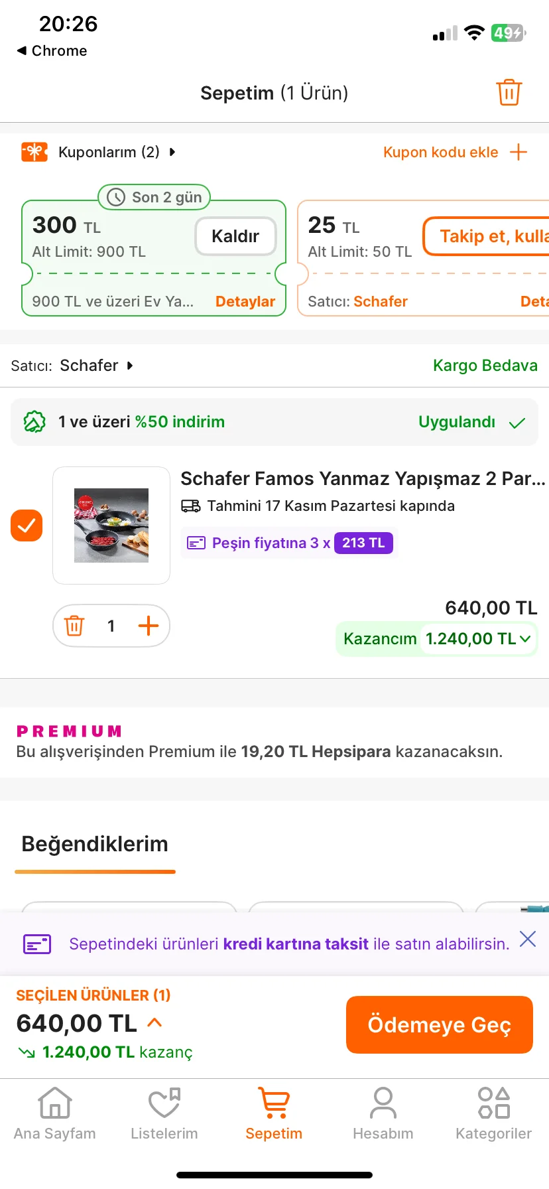
Task: Open the Schafer seller page via the arrow
Action: [130, 366]
